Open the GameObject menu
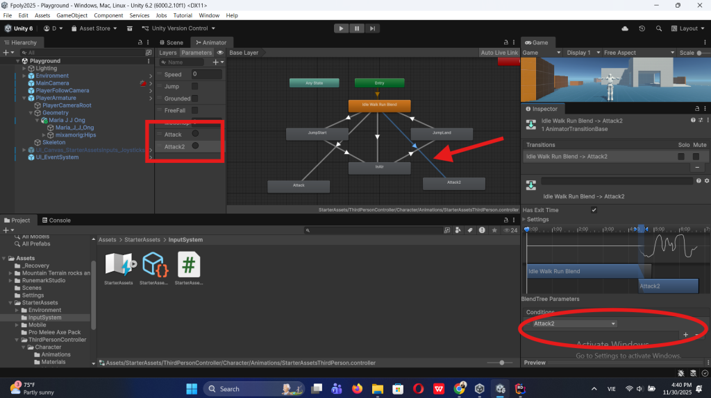 tap(72, 15)
